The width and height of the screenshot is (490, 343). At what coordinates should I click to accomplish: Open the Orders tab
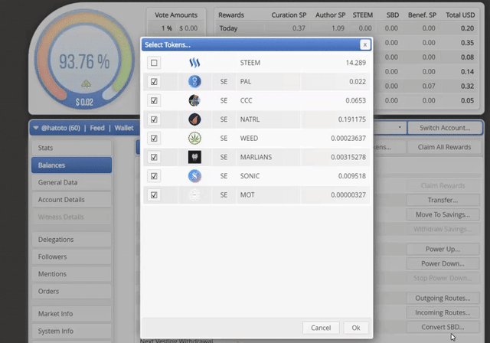coord(71,291)
